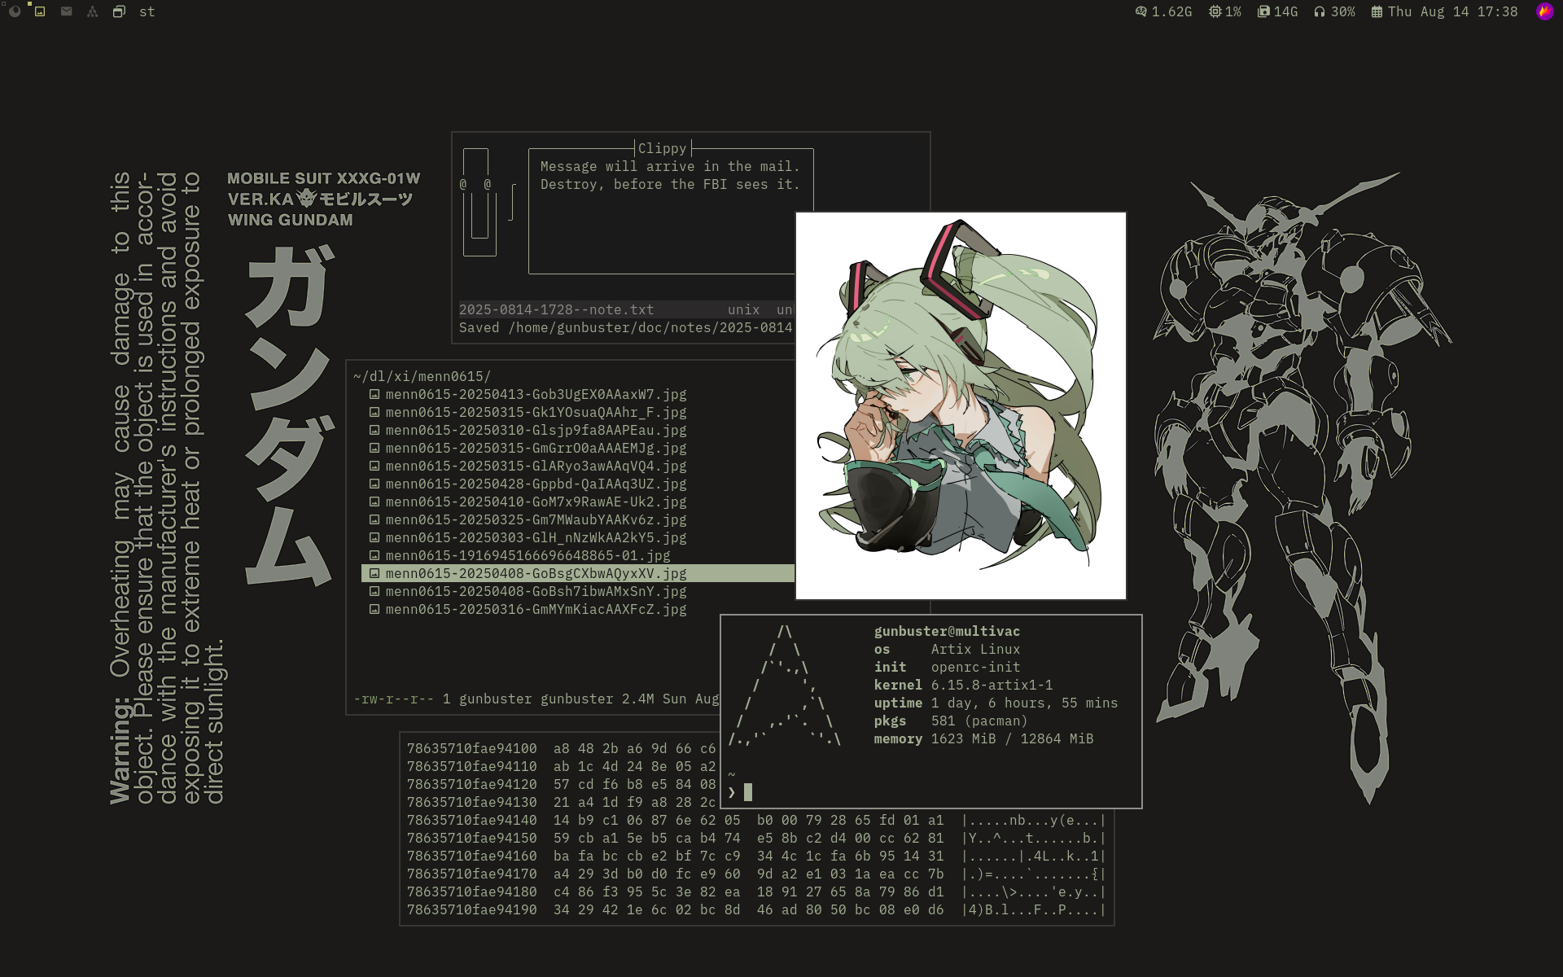
Task: Click the brain memory usage indicator 1.62G
Action: 1163,11
